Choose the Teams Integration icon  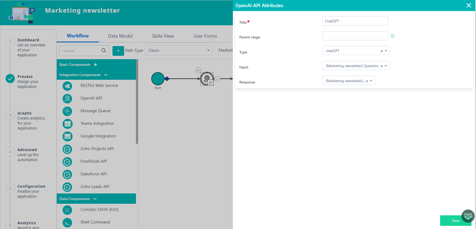67,124
